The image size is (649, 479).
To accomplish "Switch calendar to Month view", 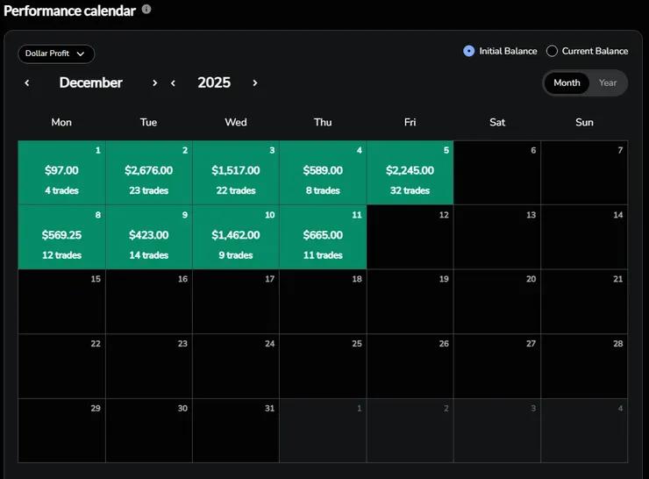I will 567,83.
